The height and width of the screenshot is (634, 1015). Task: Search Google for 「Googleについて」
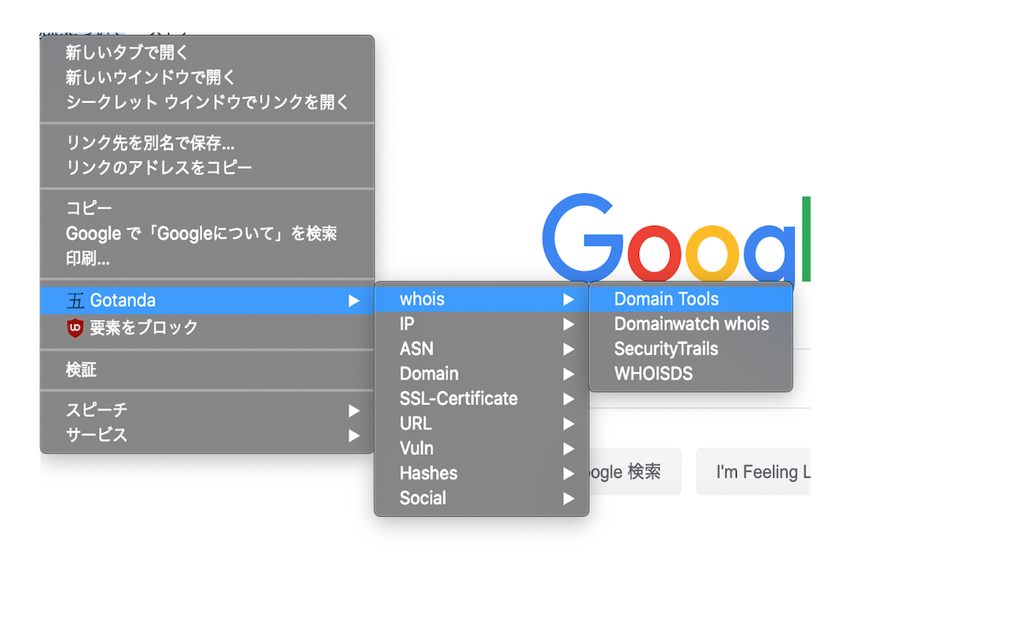(x=207, y=234)
